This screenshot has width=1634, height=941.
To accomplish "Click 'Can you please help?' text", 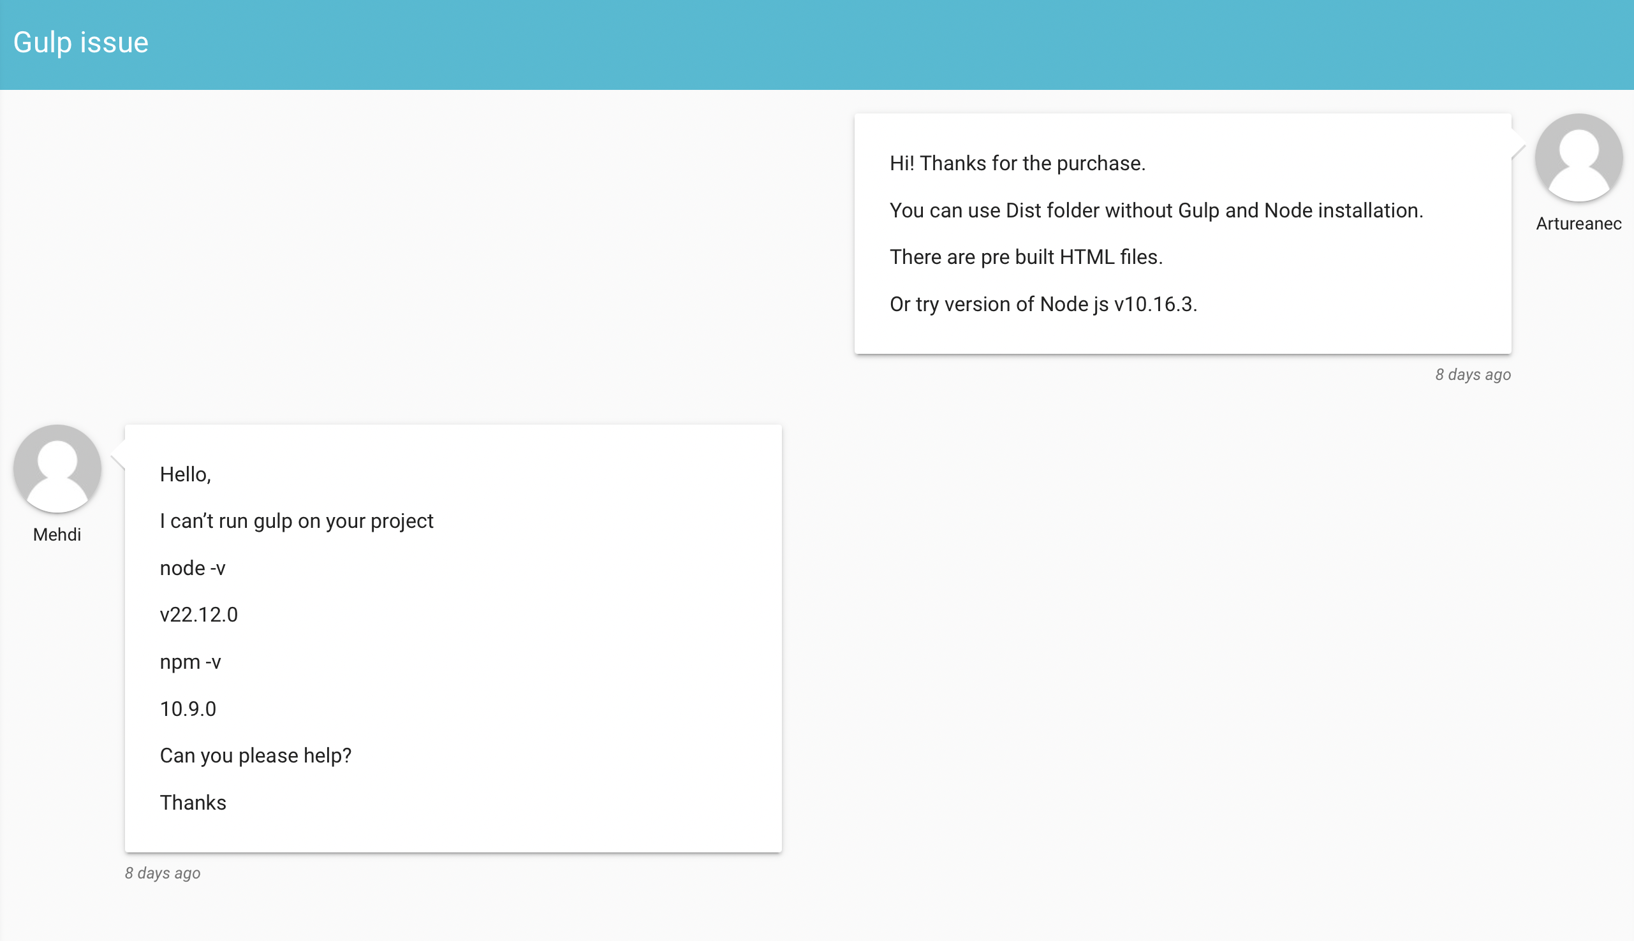I will pyautogui.click(x=255, y=756).
